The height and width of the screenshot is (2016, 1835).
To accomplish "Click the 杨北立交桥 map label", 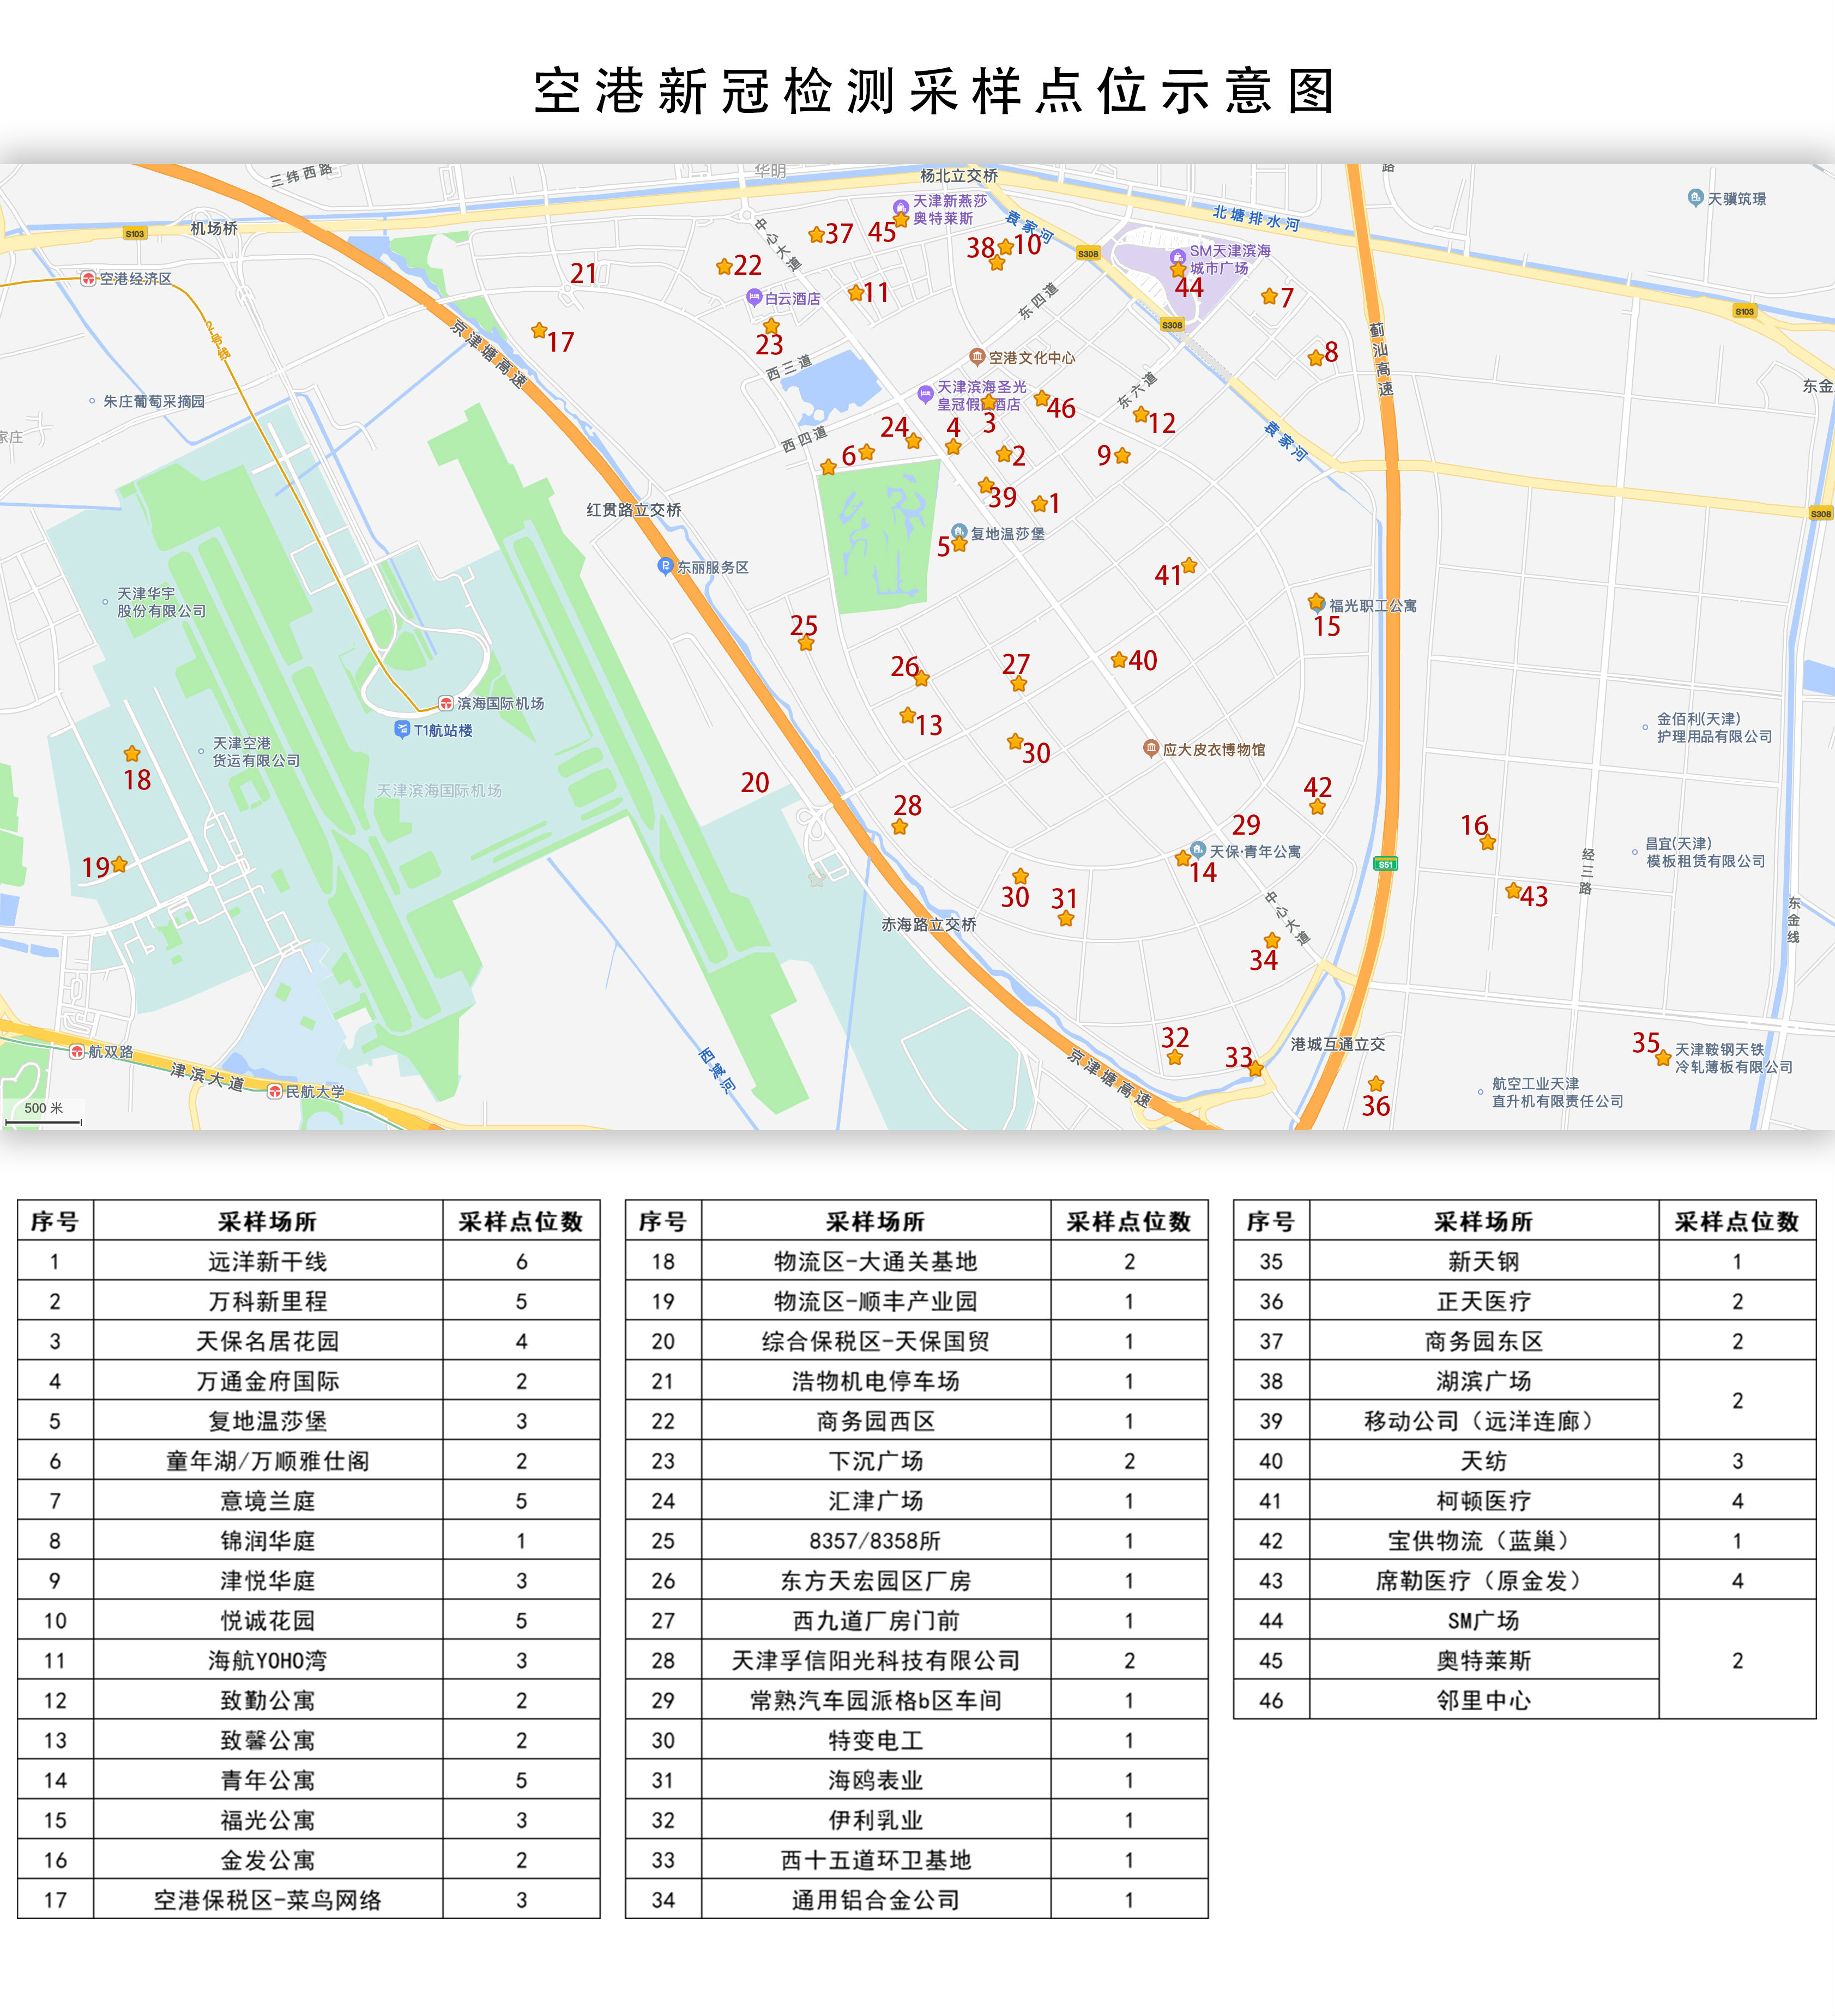I will pos(959,175).
